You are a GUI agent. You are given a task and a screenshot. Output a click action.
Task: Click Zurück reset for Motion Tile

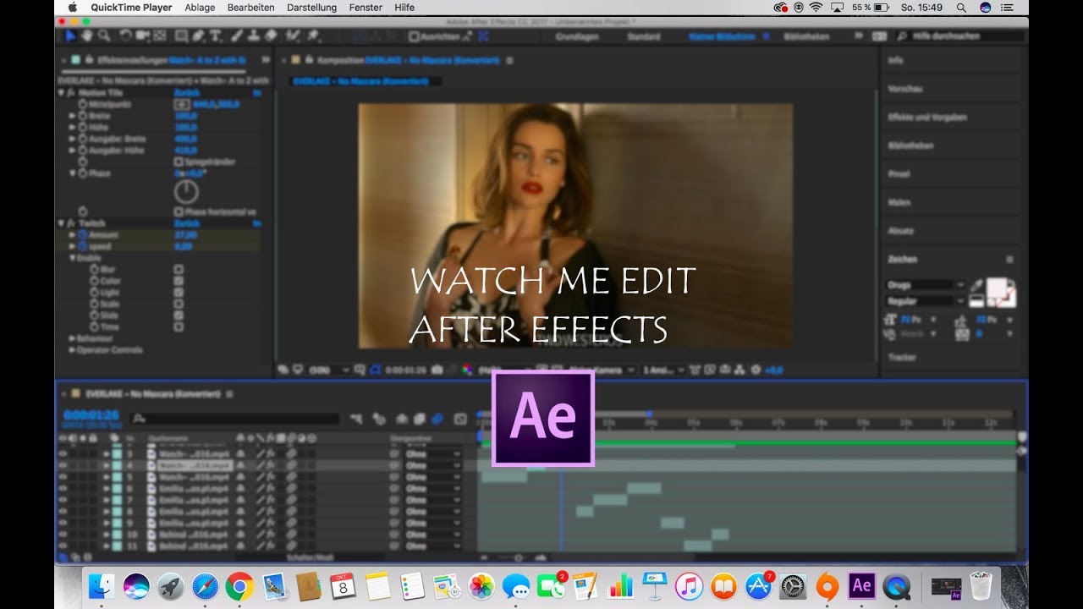coord(186,92)
